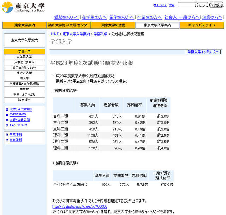Click the 文科一類 row label
Image resolution: width=226 pixels, height=215 pixels.
pyautogui.click(x=60, y=116)
